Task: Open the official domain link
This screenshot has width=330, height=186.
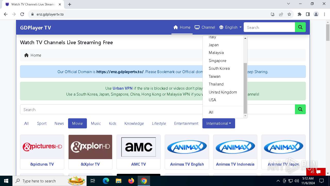Action: point(120,72)
